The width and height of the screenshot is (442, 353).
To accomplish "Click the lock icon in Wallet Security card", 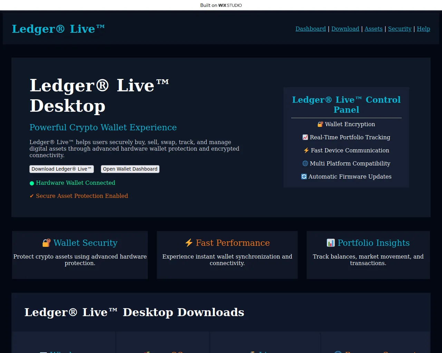I will (x=46, y=243).
